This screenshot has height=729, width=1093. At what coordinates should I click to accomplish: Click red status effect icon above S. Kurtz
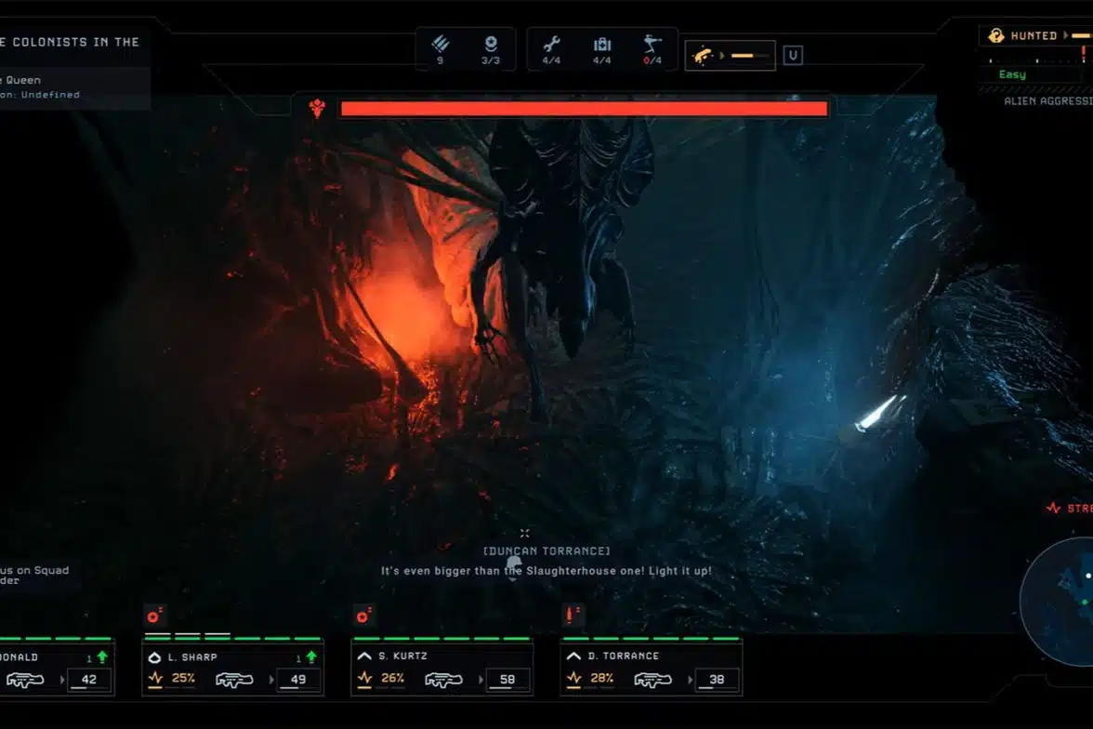coord(364,616)
